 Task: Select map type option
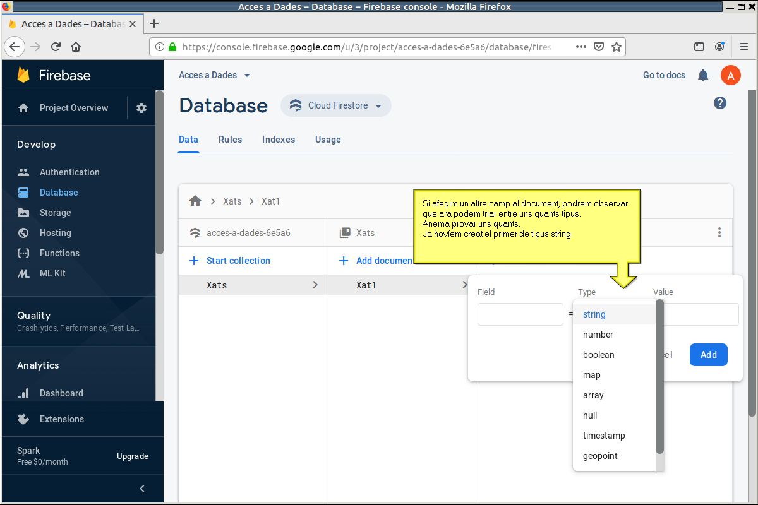[x=614, y=375]
